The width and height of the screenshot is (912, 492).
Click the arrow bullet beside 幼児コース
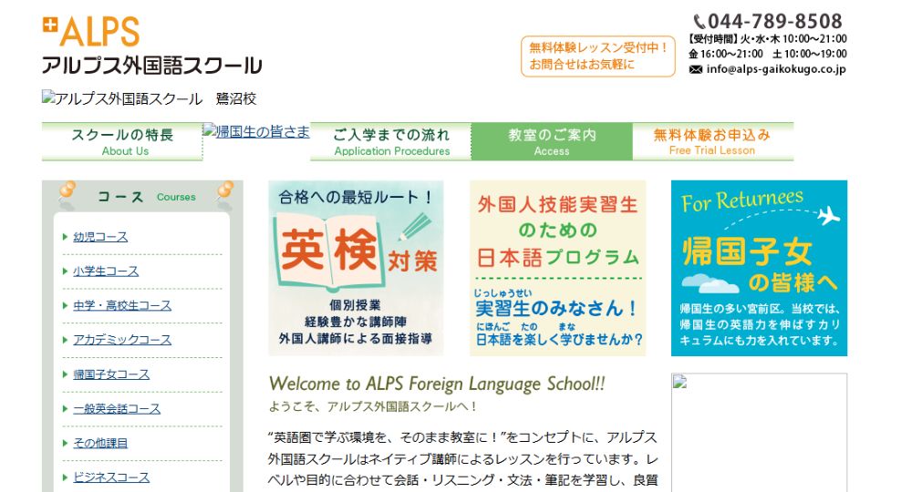coord(65,236)
